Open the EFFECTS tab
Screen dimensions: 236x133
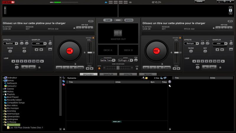coord(128,74)
